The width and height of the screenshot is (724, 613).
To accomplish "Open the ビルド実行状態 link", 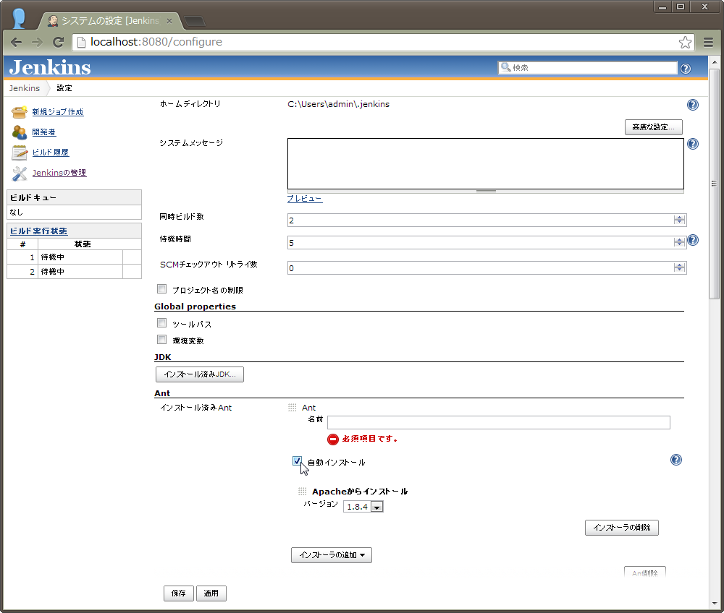I will click(39, 231).
